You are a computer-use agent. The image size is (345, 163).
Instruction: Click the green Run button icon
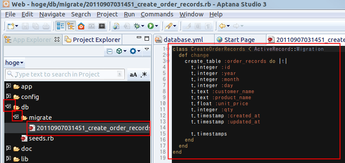pos(151,26)
